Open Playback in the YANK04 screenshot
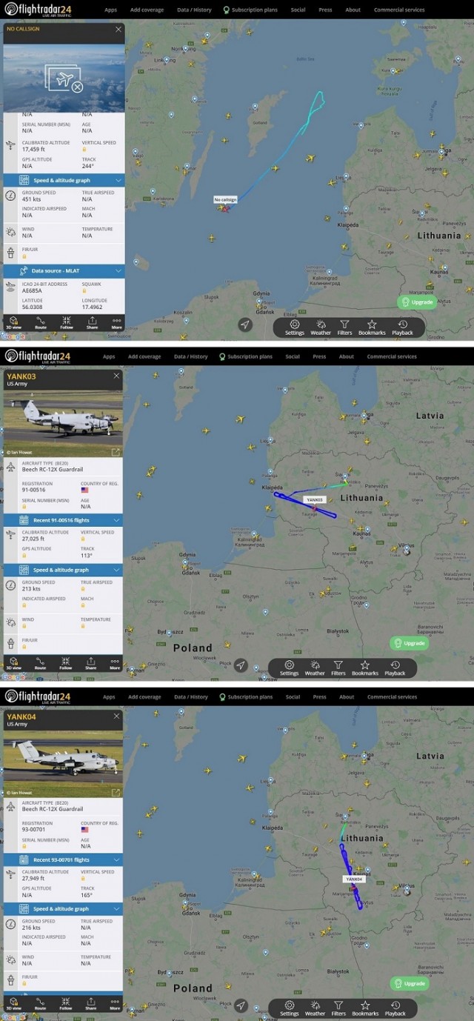This screenshot has width=474, height=1021. pyautogui.click(x=395, y=1008)
